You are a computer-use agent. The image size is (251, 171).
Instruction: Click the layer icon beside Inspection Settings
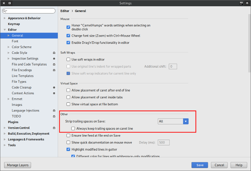tap(54, 59)
